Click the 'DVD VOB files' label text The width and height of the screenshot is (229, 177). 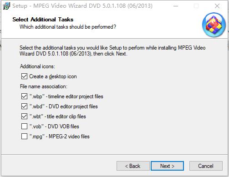click(63, 126)
